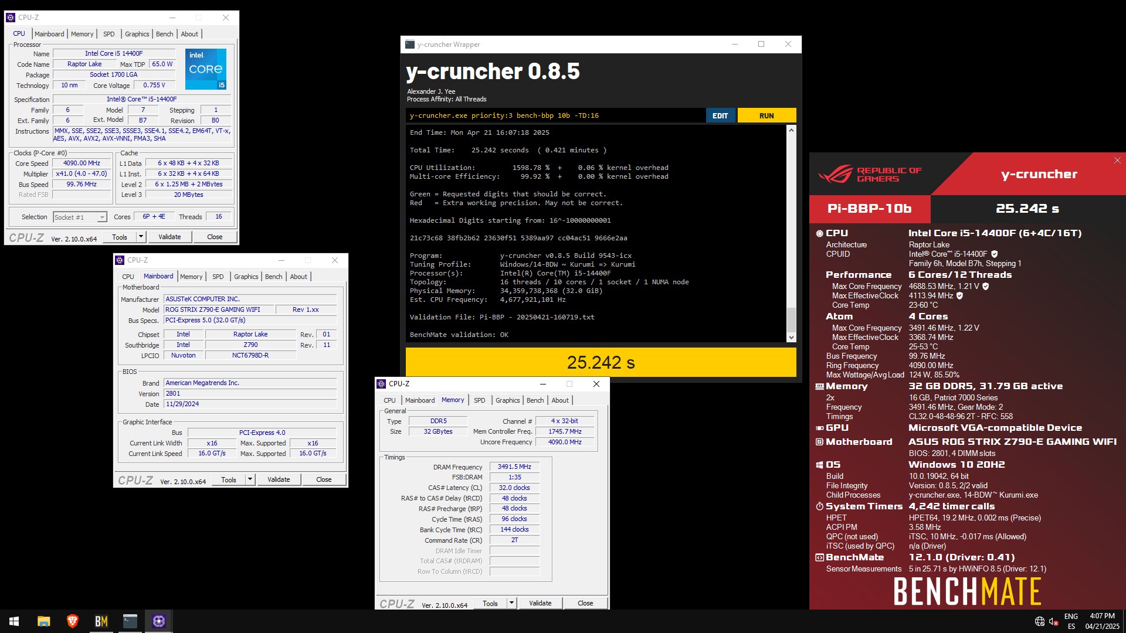
Task: Close the ROG BenchMate result panel
Action: point(1117,161)
